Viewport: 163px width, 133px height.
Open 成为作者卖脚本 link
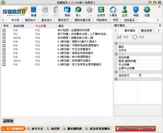click(x=98, y=129)
